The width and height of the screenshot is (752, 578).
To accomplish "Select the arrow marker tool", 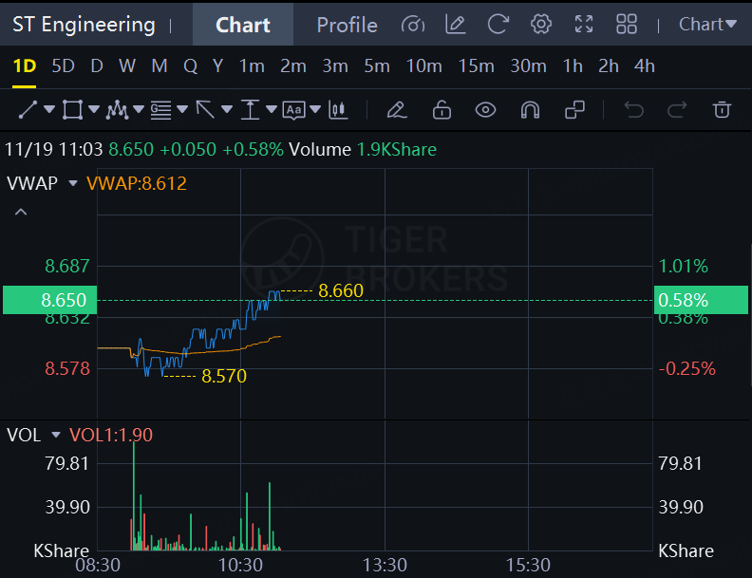I will point(205,110).
